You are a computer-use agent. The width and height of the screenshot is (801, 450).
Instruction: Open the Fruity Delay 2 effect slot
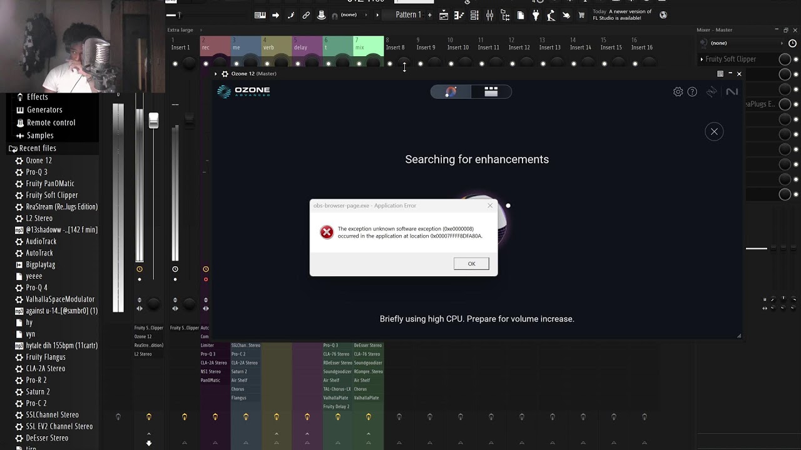tap(338, 407)
